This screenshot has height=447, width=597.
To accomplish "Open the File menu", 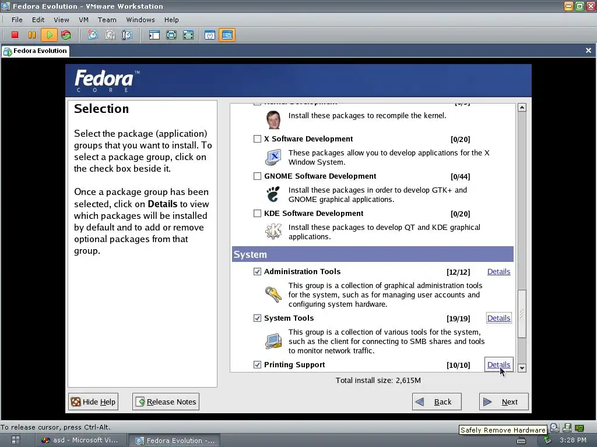I will (17, 20).
